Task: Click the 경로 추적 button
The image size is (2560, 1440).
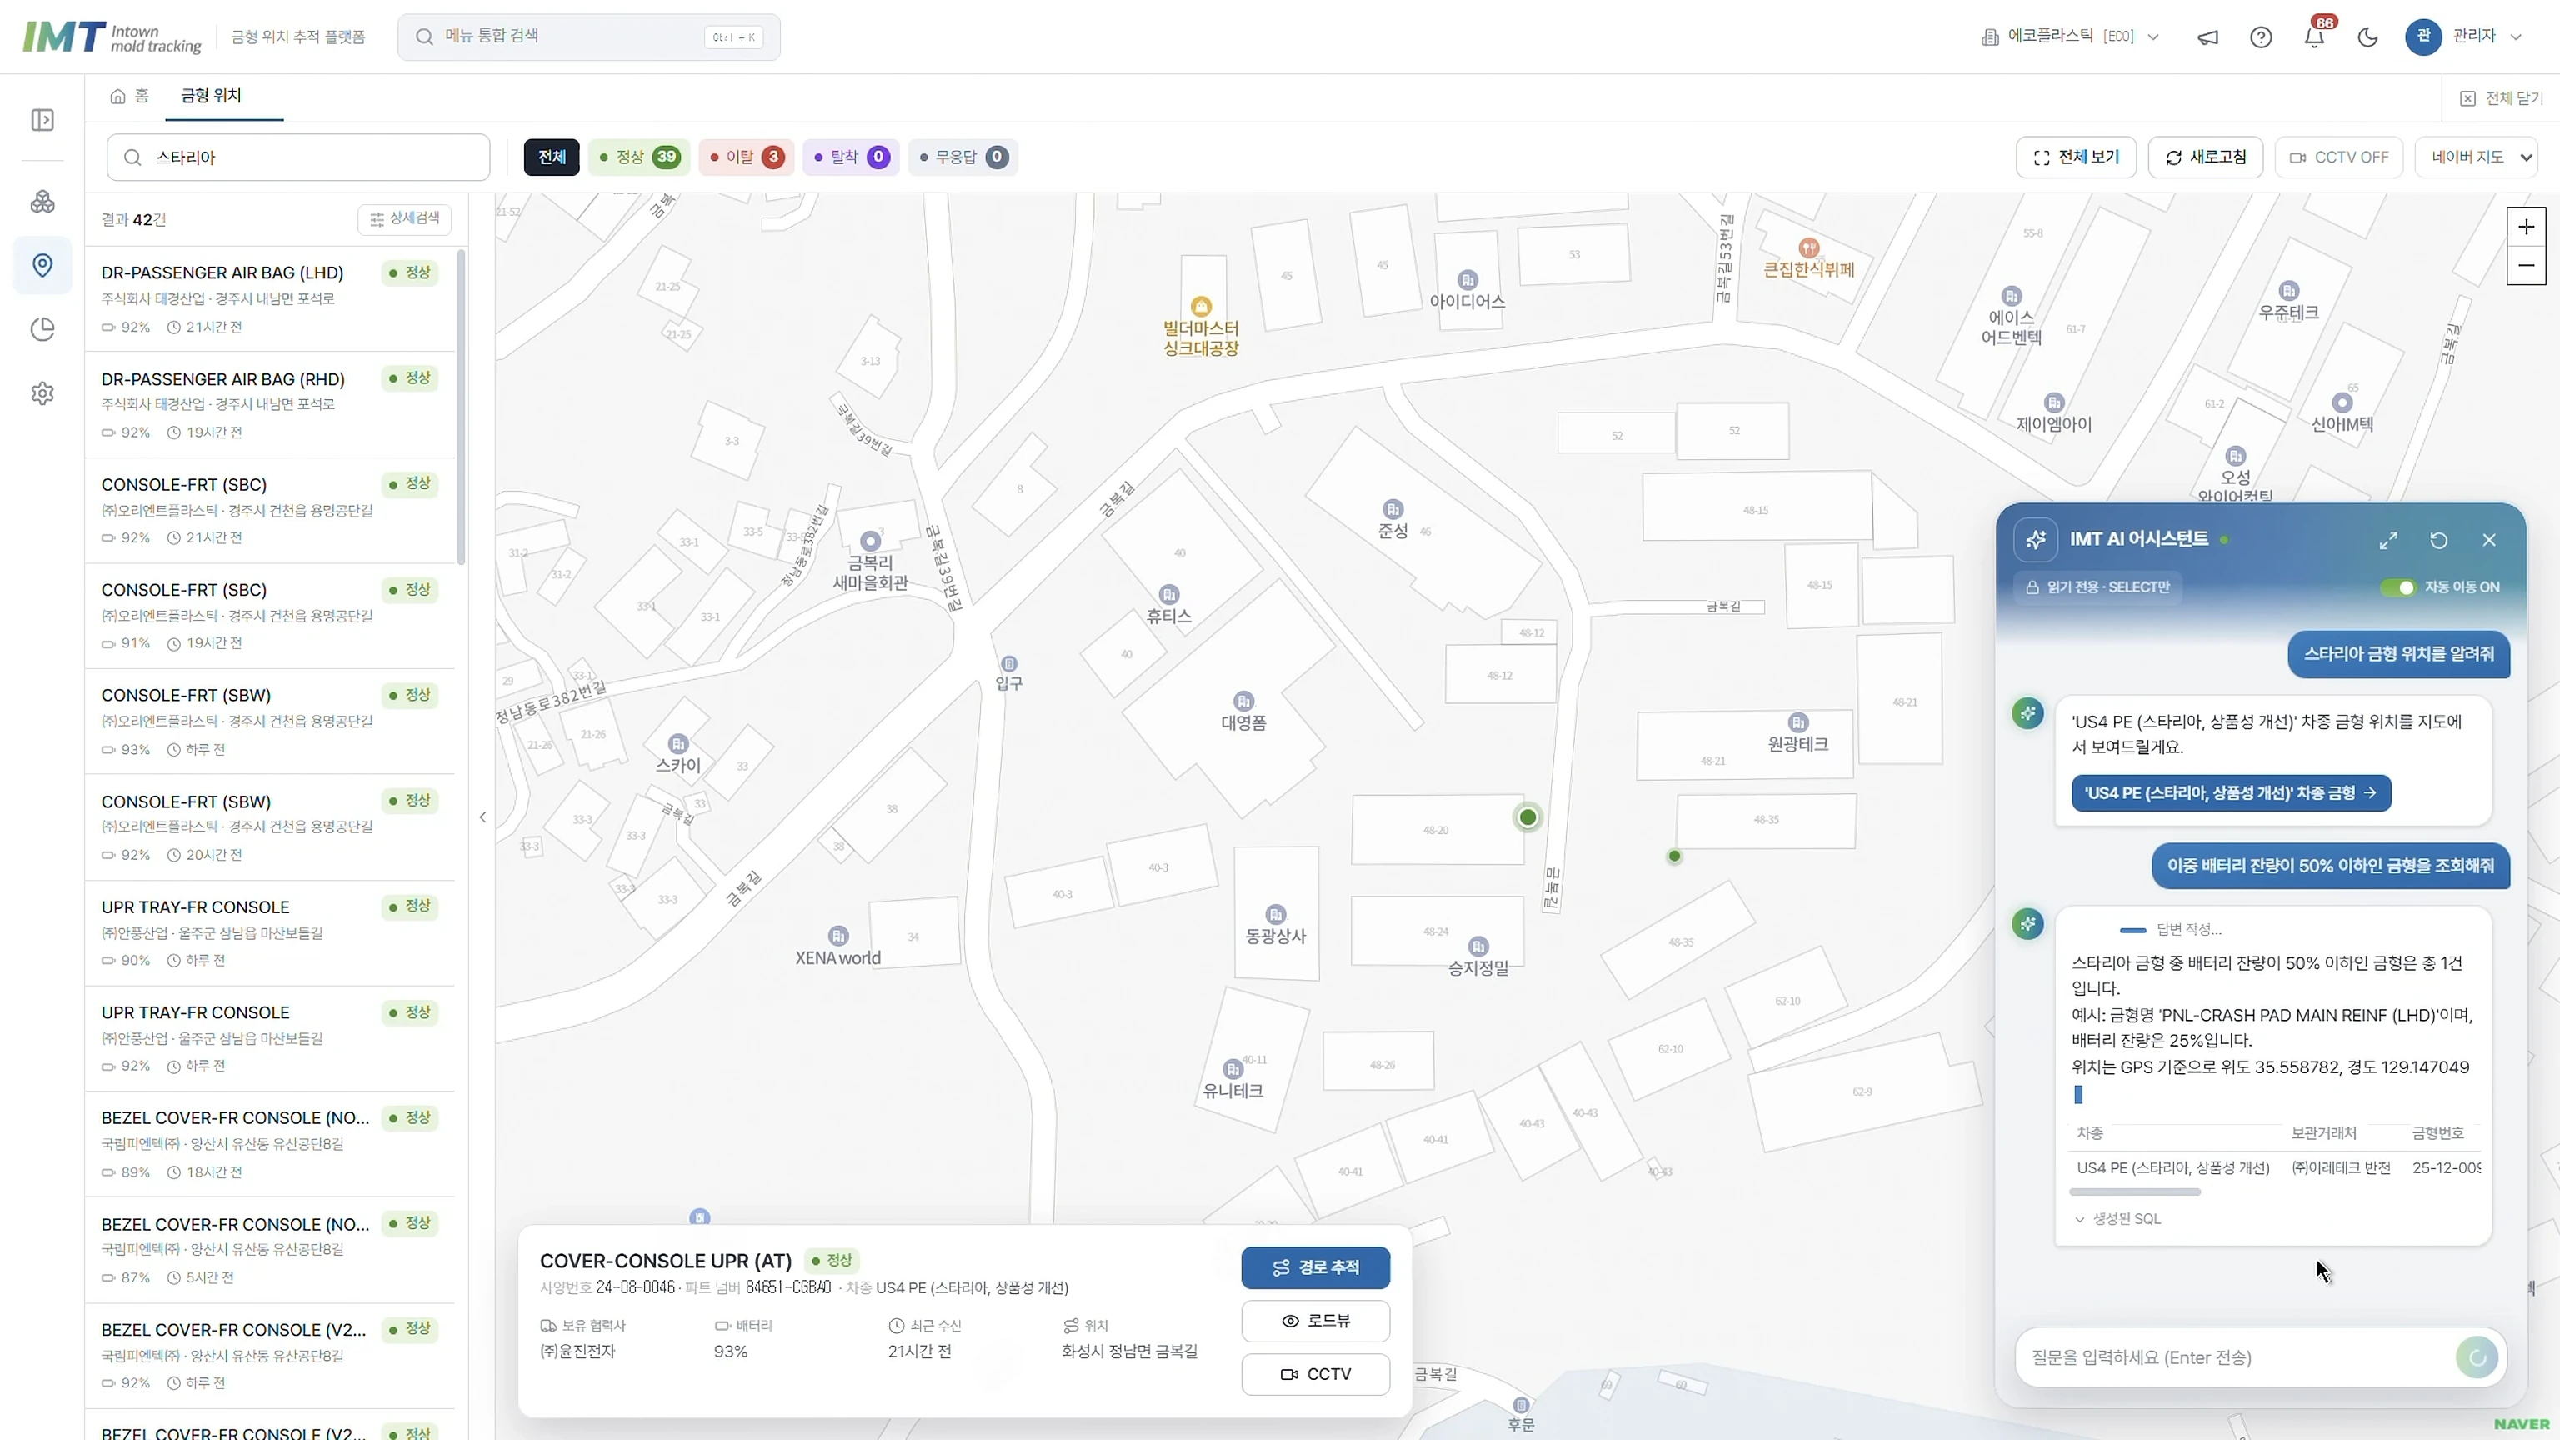Action: pos(1315,1267)
